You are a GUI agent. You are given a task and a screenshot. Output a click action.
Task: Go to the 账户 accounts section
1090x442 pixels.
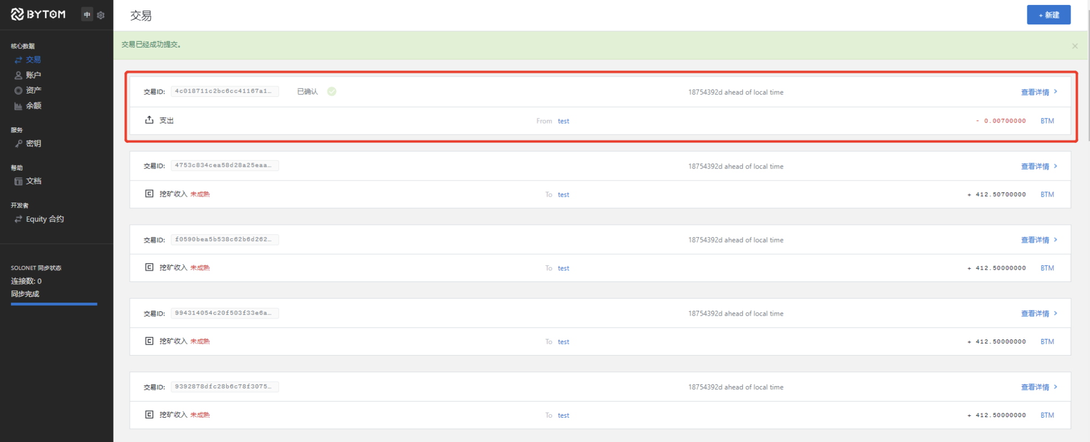click(33, 75)
